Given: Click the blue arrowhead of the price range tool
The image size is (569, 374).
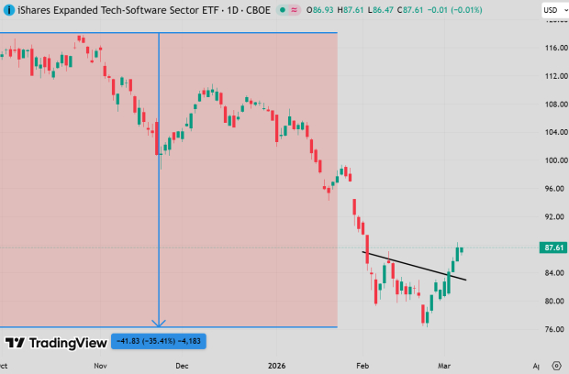Looking at the screenshot, I should point(160,323).
